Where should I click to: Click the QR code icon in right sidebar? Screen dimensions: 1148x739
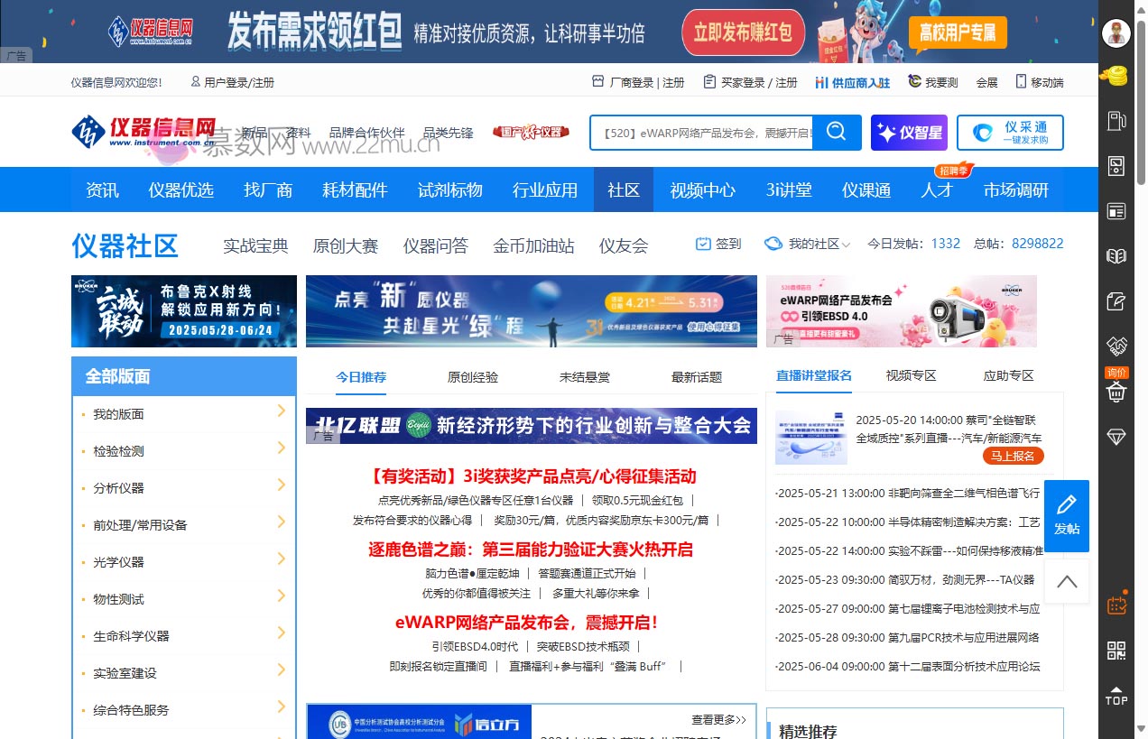1116,650
